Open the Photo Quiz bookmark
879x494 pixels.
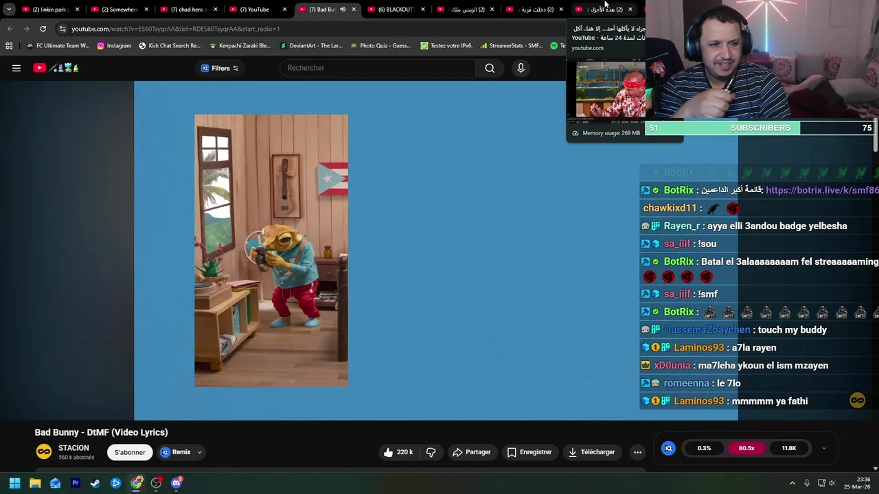click(x=380, y=46)
